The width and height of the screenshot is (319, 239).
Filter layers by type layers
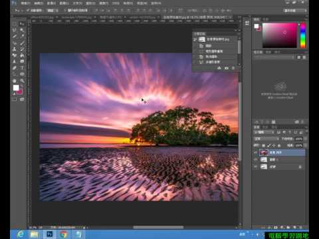(290, 132)
